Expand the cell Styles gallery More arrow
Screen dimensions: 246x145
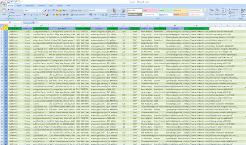(205, 15)
